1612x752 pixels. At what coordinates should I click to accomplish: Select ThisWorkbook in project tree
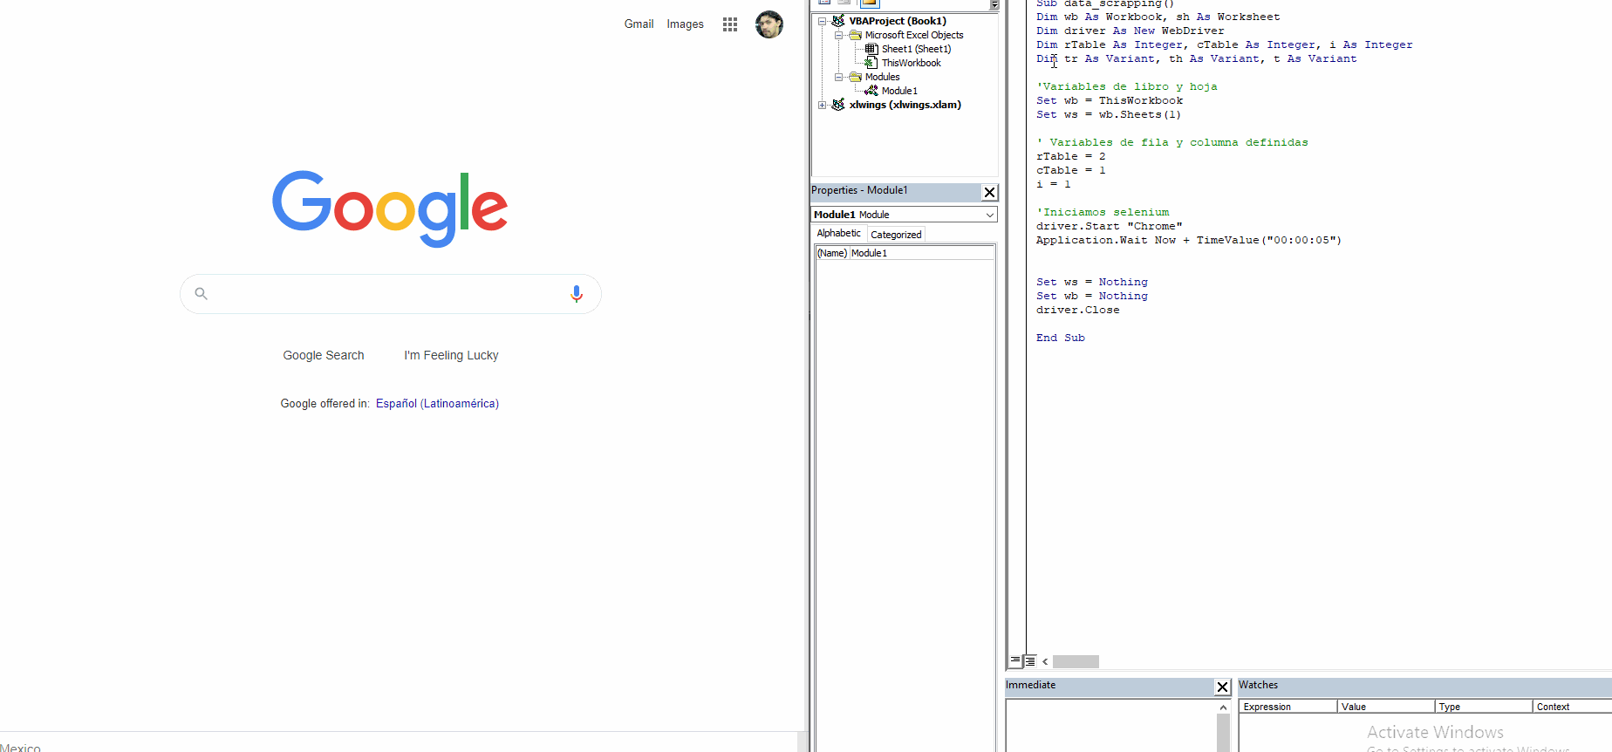(x=911, y=63)
